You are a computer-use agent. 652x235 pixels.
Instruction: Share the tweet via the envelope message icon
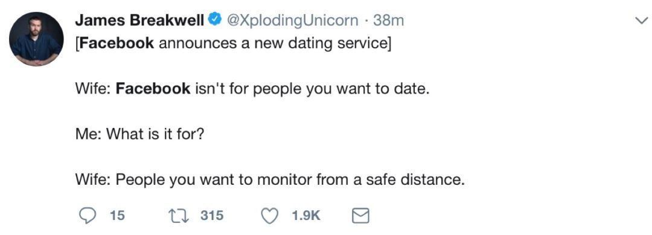360,216
